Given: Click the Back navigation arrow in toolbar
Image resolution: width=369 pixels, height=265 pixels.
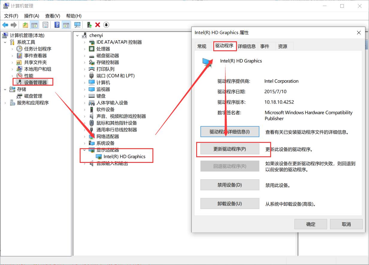Looking at the screenshot, I should tap(5, 25).
